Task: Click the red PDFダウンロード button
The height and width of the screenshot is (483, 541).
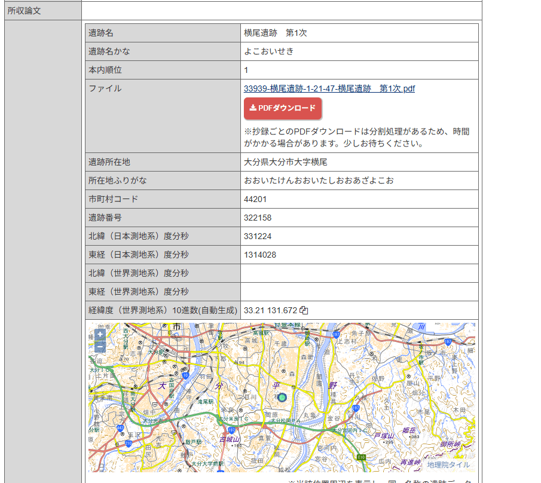Action: click(283, 108)
